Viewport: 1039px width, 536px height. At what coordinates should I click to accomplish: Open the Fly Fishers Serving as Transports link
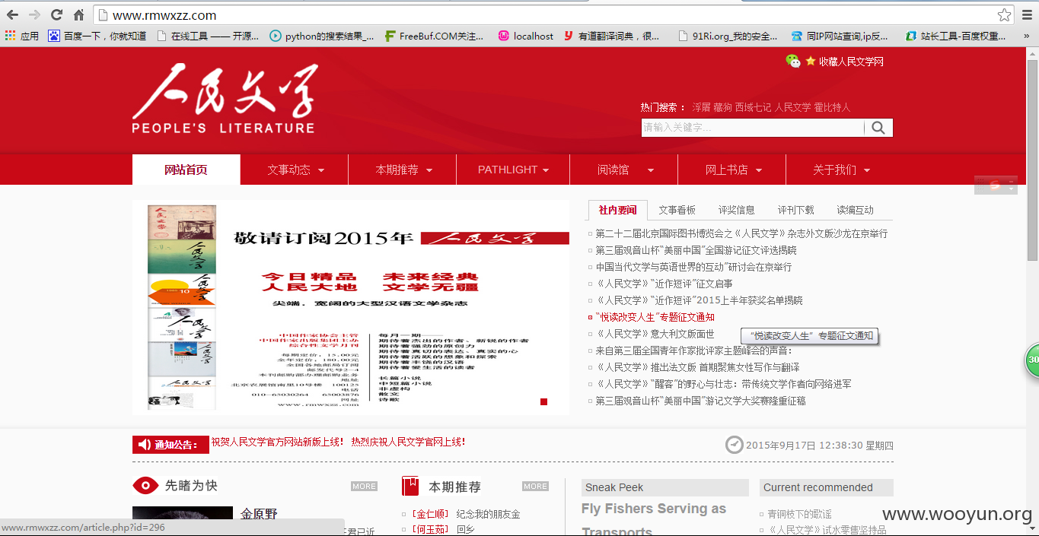tap(654, 520)
